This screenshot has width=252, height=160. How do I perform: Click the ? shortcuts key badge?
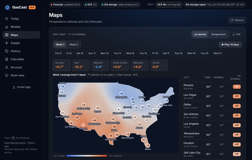[x=13, y=138]
